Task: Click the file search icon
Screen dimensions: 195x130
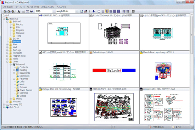Action: 18,11
